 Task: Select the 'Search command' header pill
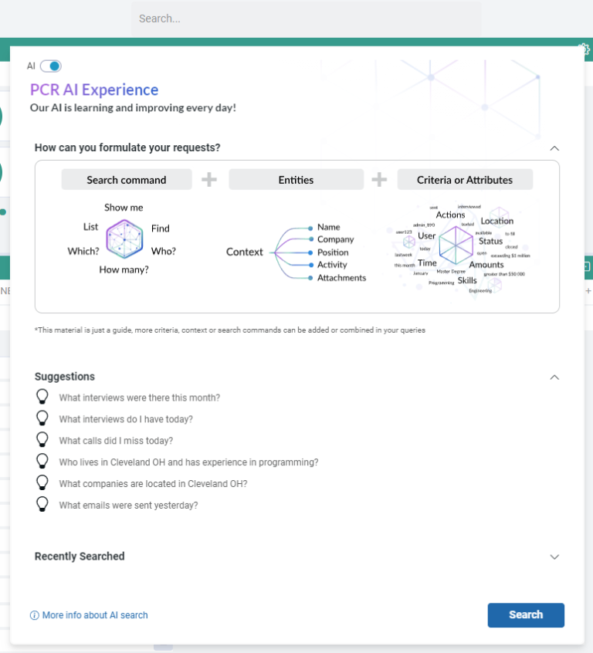[x=127, y=179]
